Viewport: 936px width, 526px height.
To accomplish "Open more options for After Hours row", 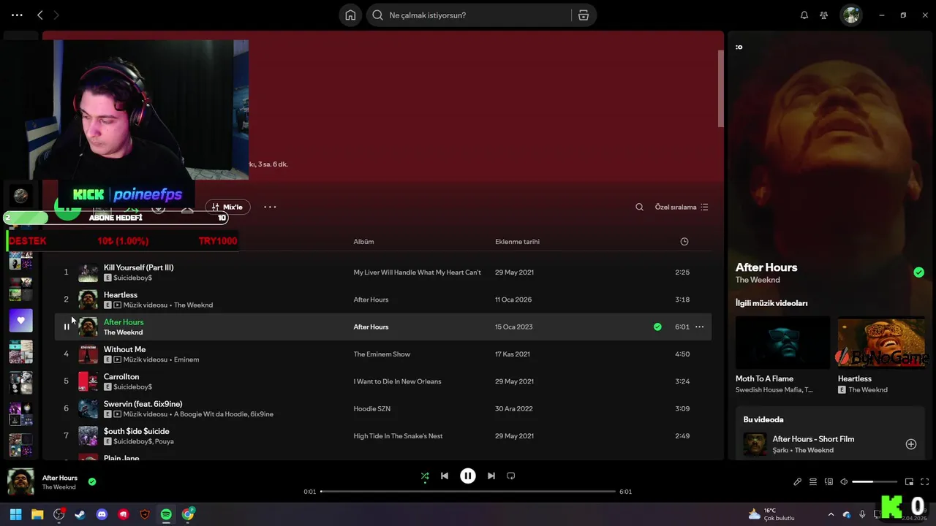I will pyautogui.click(x=699, y=327).
